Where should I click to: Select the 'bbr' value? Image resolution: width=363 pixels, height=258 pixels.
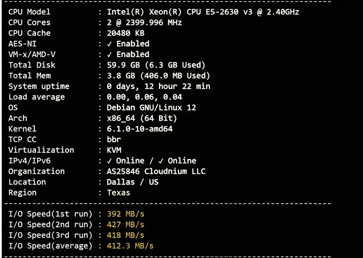click(x=114, y=139)
